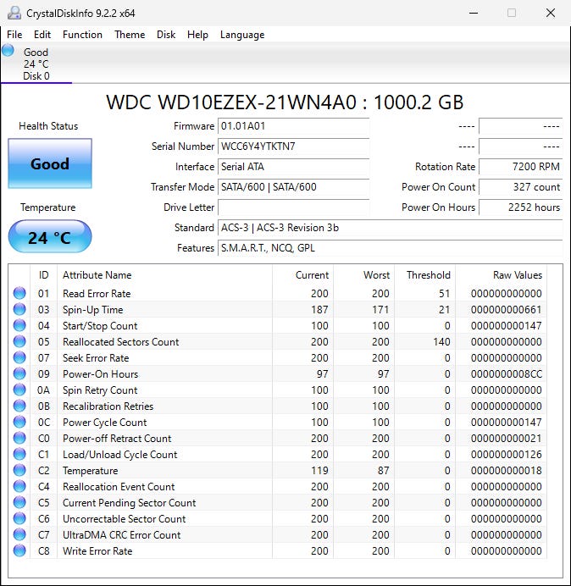Select the Power-On Hours raw value 0000000008CC
Image resolution: width=571 pixels, height=586 pixels.
507,374
